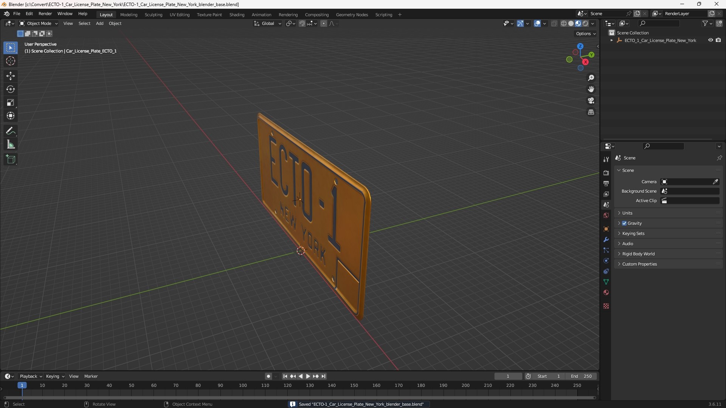726x408 pixels.
Task: Select the Scale tool
Action: tap(11, 102)
